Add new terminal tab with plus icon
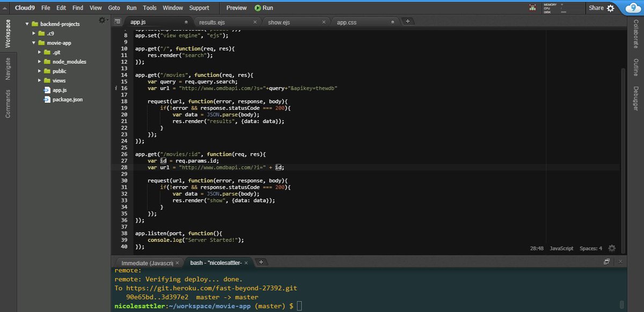This screenshot has height=312, width=644. click(x=261, y=262)
